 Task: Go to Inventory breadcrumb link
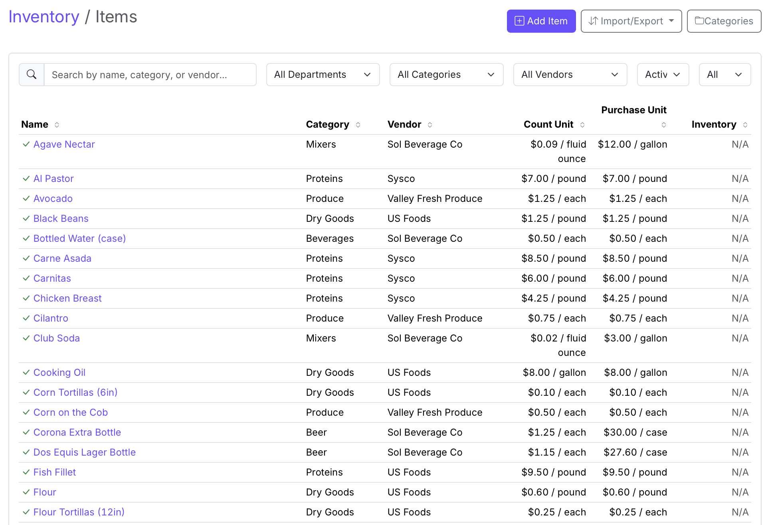click(x=44, y=17)
